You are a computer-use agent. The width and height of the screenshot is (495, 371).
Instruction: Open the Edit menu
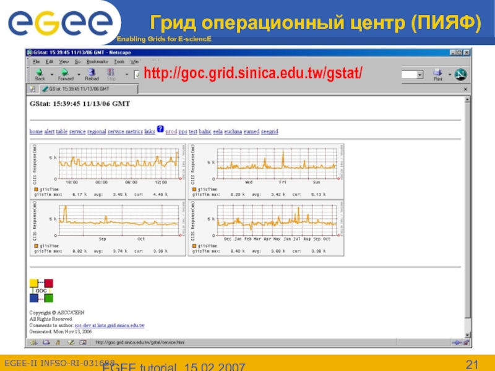click(x=49, y=62)
